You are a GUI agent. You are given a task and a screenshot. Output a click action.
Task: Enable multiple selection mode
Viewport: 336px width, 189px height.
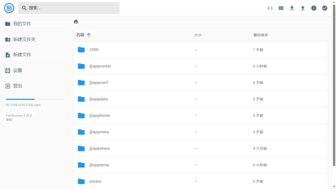(324, 8)
